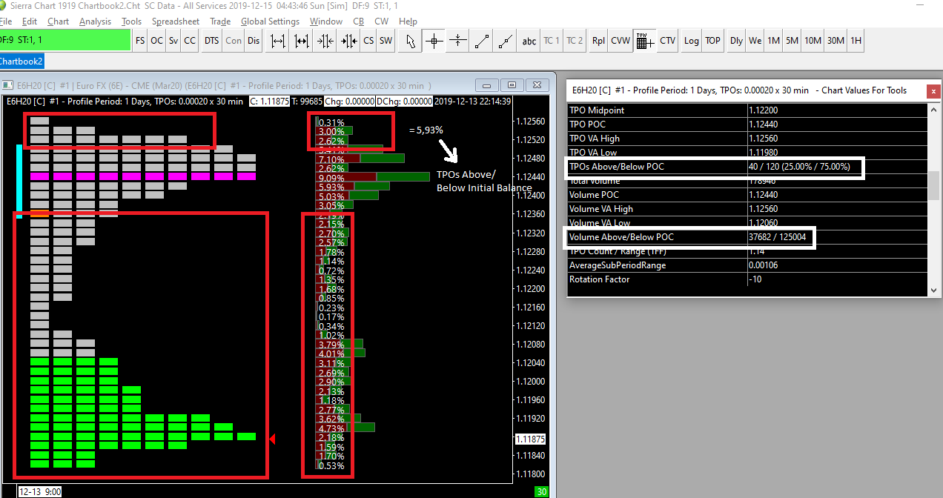Open the Edit menu
This screenshot has width=943, height=498.
pos(30,21)
